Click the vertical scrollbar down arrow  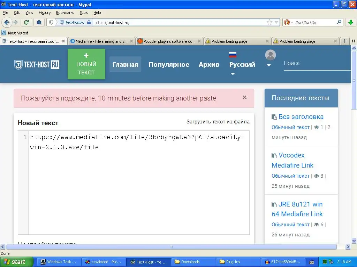click(354, 241)
